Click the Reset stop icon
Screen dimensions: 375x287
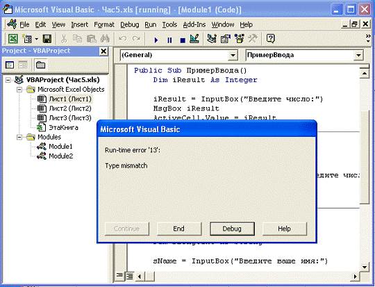coord(183,40)
